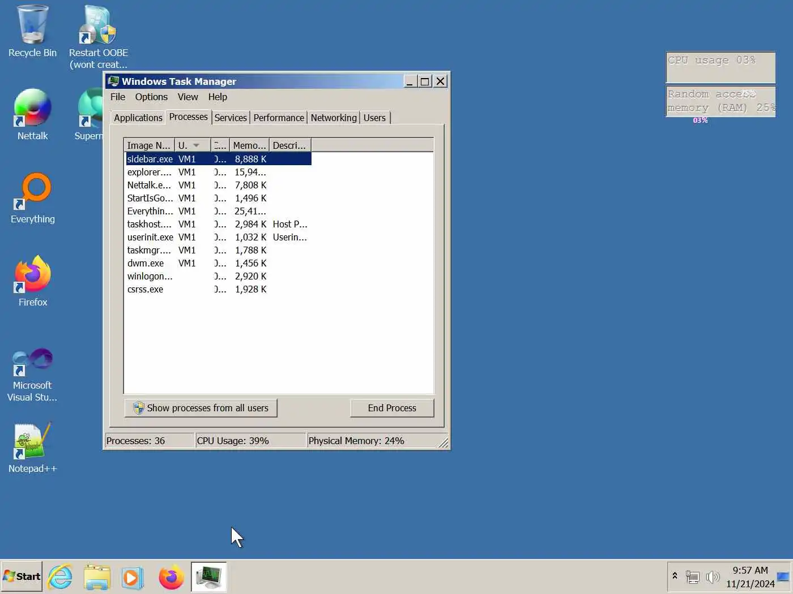The height and width of the screenshot is (594, 793).
Task: Click the End Process button
Action: tap(392, 408)
